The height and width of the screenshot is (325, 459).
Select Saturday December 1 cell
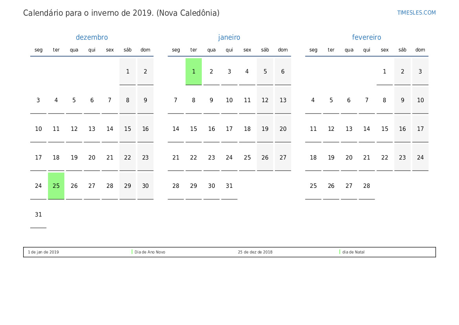[128, 72]
